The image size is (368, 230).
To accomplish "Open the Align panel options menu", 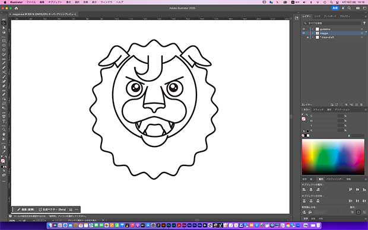I will click(x=366, y=180).
